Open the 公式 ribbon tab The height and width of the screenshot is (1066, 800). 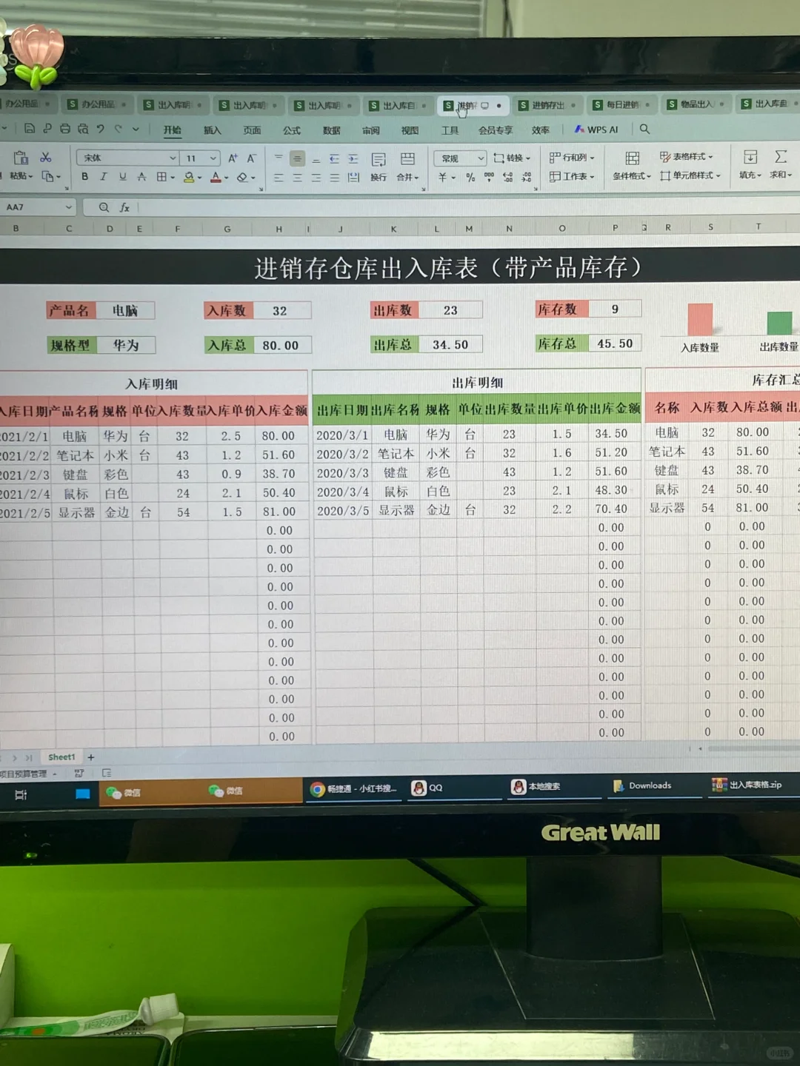tap(292, 130)
